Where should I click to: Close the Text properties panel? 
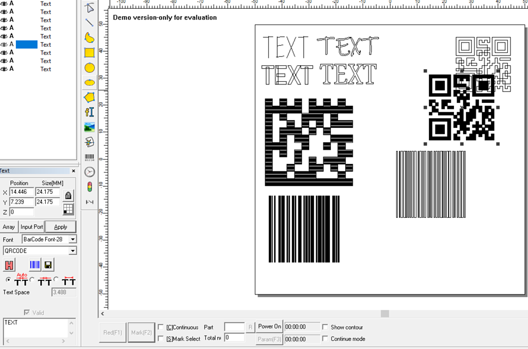(73, 171)
